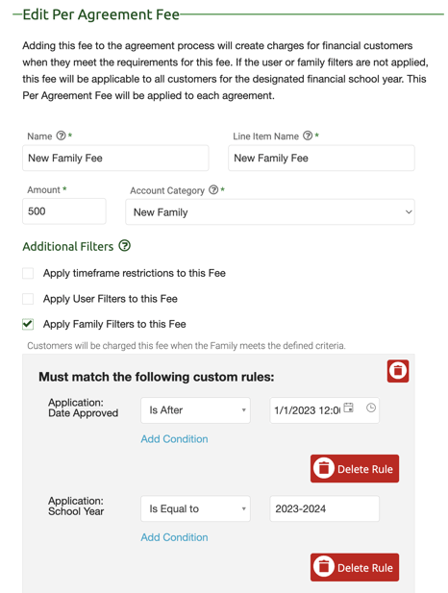Click help icon next to Name label
This screenshot has height=593, width=448.
61,136
